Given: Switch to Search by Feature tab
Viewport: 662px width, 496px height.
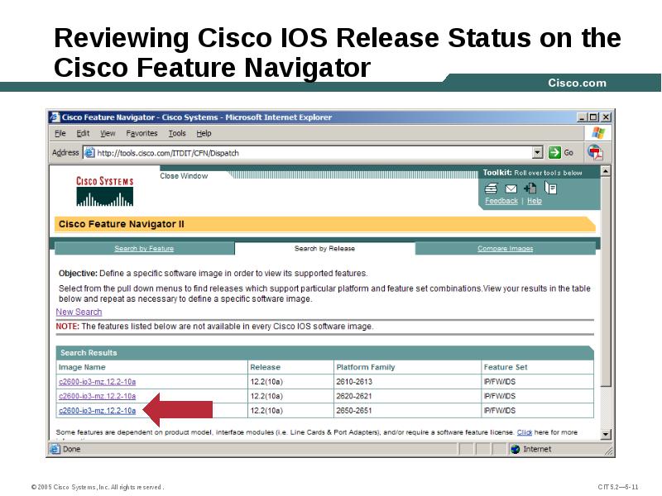Looking at the screenshot, I should coord(144,249).
